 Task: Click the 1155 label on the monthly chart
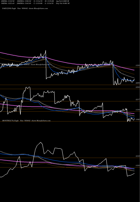[x=137, y=166]
